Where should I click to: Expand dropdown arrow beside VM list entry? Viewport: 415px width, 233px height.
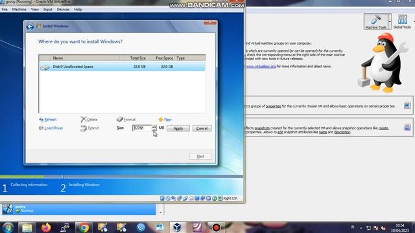160,212
